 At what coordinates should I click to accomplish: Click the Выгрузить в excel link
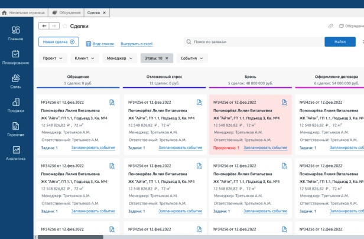click(136, 44)
